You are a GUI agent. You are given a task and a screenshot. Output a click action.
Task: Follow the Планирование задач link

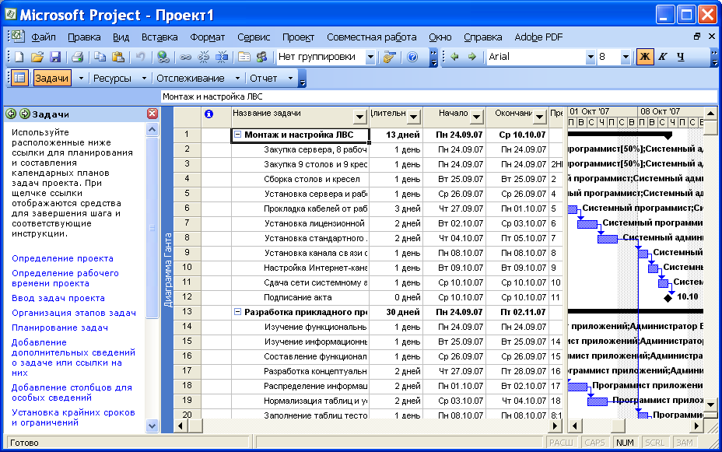(x=60, y=328)
